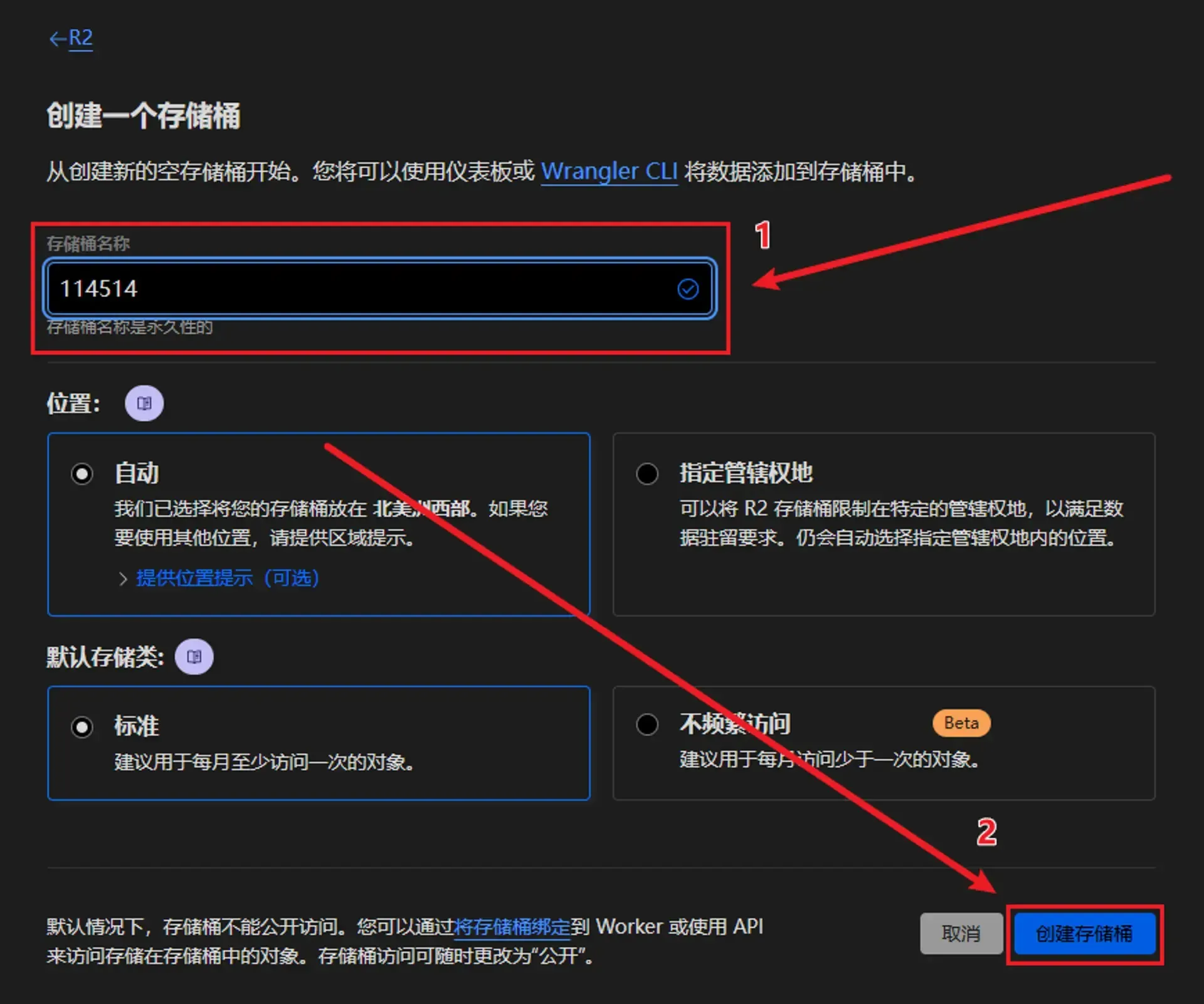Open the docs book icon next to 默认存储类
The image size is (1204, 1004).
click(194, 656)
